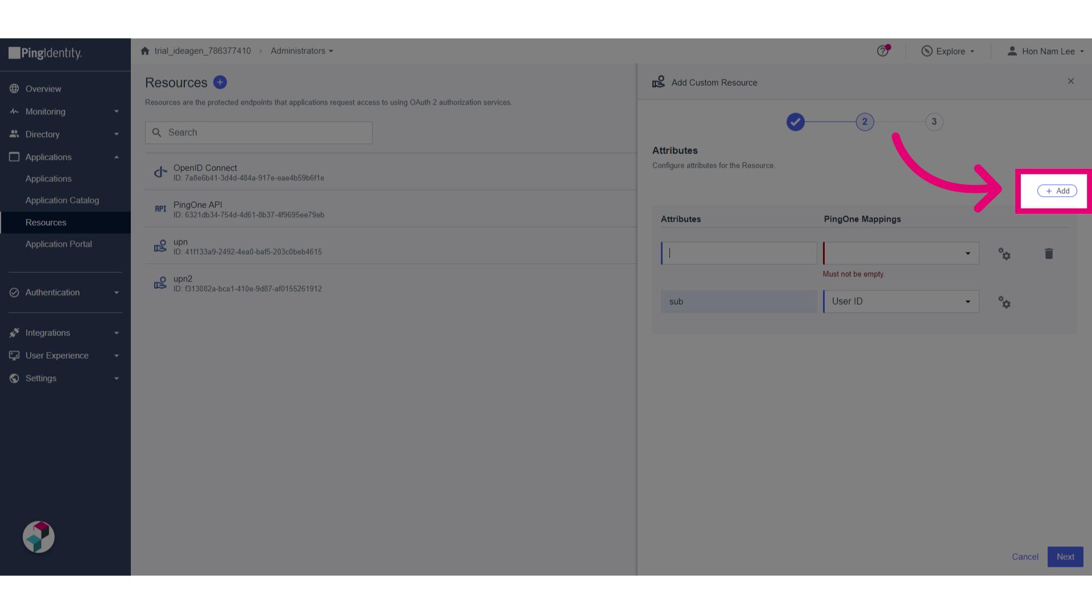
Task: Open advanced expression gears for empty attribute
Action: pyautogui.click(x=1004, y=254)
